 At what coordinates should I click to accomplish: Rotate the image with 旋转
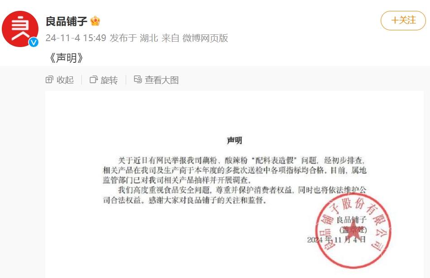[104, 80]
